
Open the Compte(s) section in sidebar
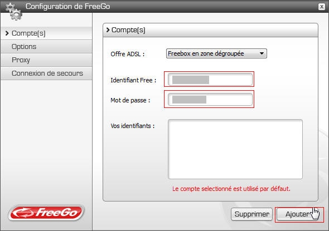click(46, 33)
